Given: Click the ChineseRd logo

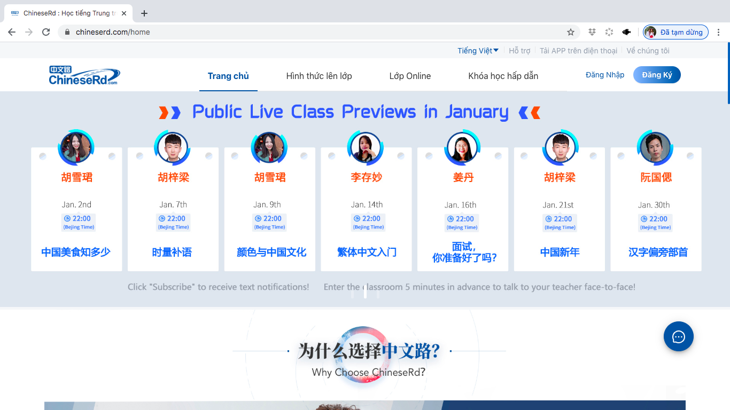Looking at the screenshot, I should (x=84, y=75).
